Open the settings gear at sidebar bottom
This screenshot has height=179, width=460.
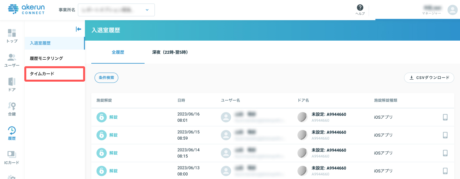[x=12, y=177]
